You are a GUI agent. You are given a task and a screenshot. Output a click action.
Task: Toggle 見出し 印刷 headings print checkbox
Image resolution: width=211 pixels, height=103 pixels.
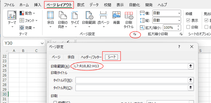tap(206, 27)
